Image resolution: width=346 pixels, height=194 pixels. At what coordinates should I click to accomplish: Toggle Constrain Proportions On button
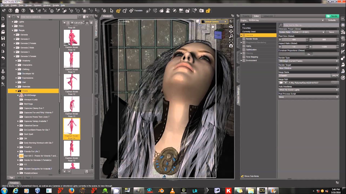(308, 54)
